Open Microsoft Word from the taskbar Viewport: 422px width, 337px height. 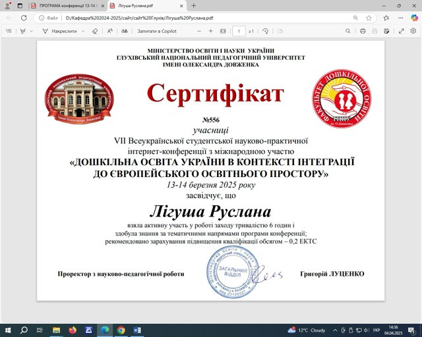137,330
